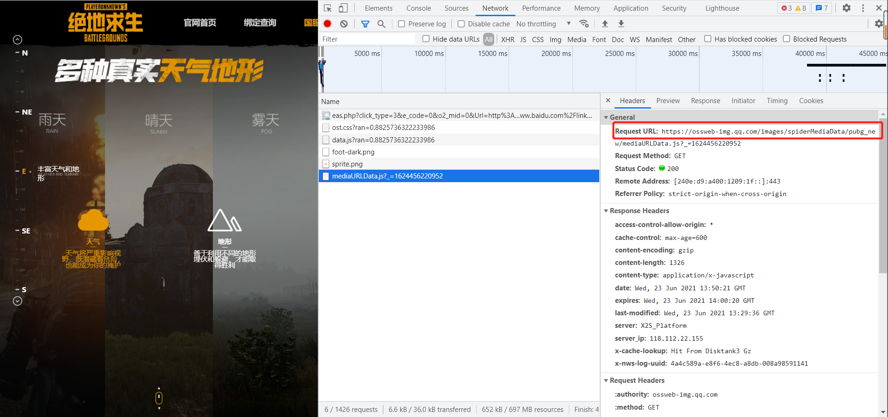
Task: Select the ost.css request row
Action: pos(459,128)
